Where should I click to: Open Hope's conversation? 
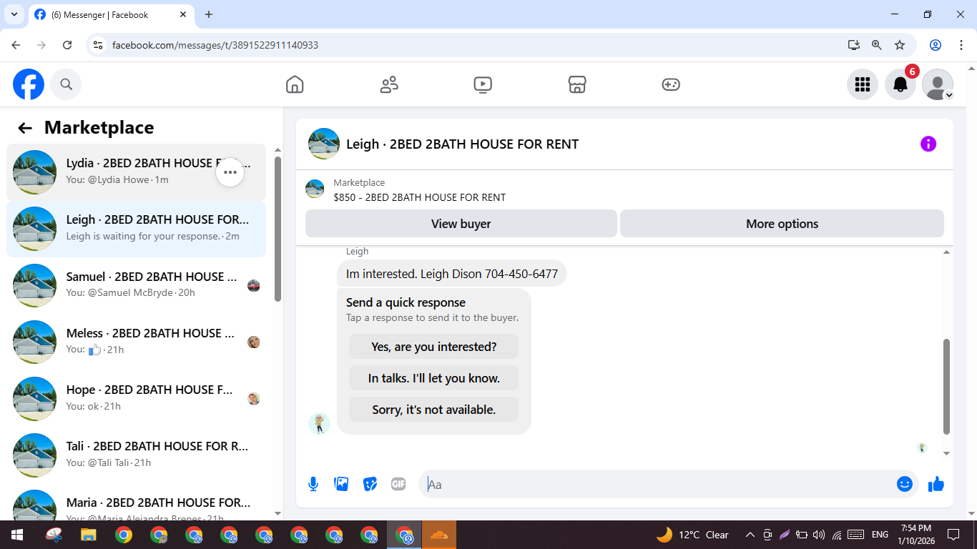[x=136, y=398]
